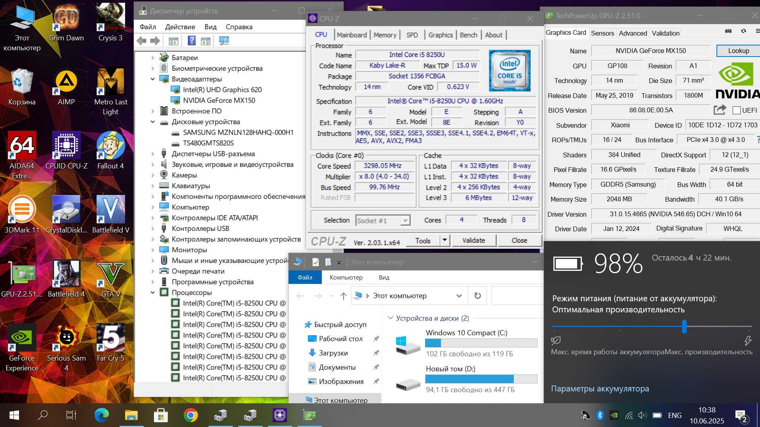Open the GPU-Z desktop shortcut
Image resolution: width=760 pixels, height=427 pixels.
point(22,279)
